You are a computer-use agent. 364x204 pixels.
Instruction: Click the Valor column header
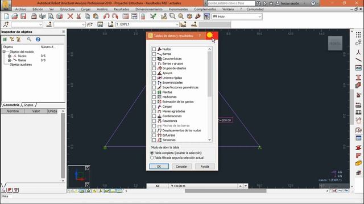36,111
